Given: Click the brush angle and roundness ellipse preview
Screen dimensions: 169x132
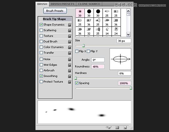Looking at the screenshot, I should pyautogui.click(x=120, y=59).
